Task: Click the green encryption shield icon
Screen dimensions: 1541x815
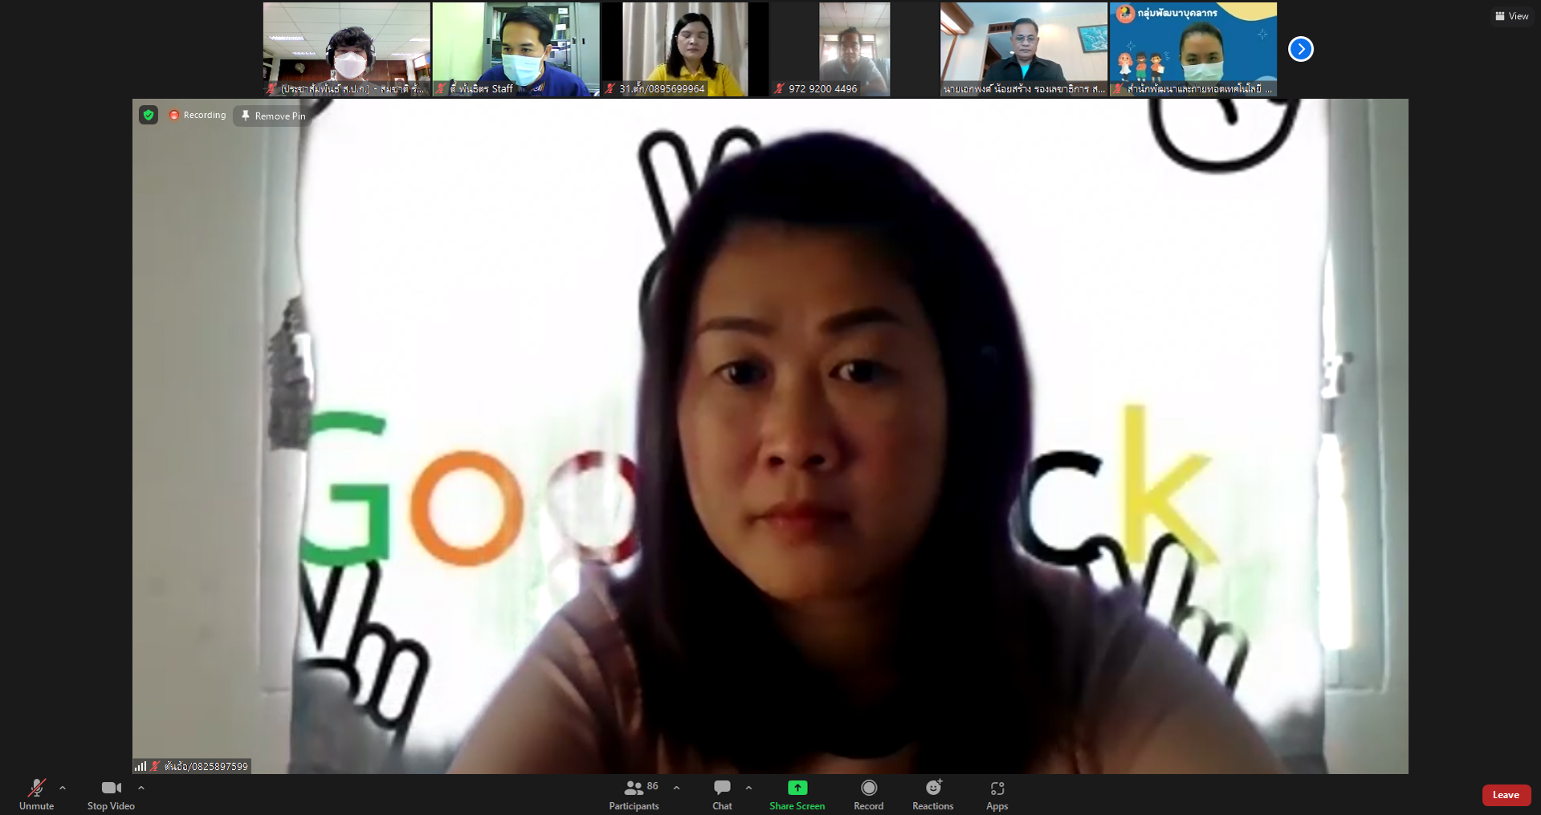Action: [x=149, y=115]
